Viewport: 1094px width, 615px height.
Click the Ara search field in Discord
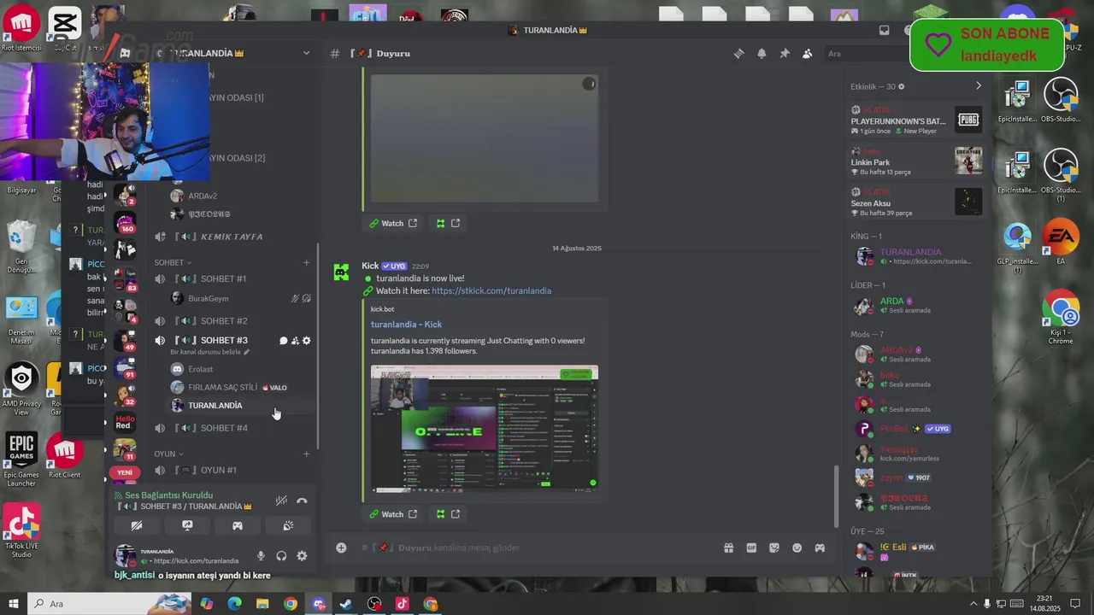coord(865,53)
